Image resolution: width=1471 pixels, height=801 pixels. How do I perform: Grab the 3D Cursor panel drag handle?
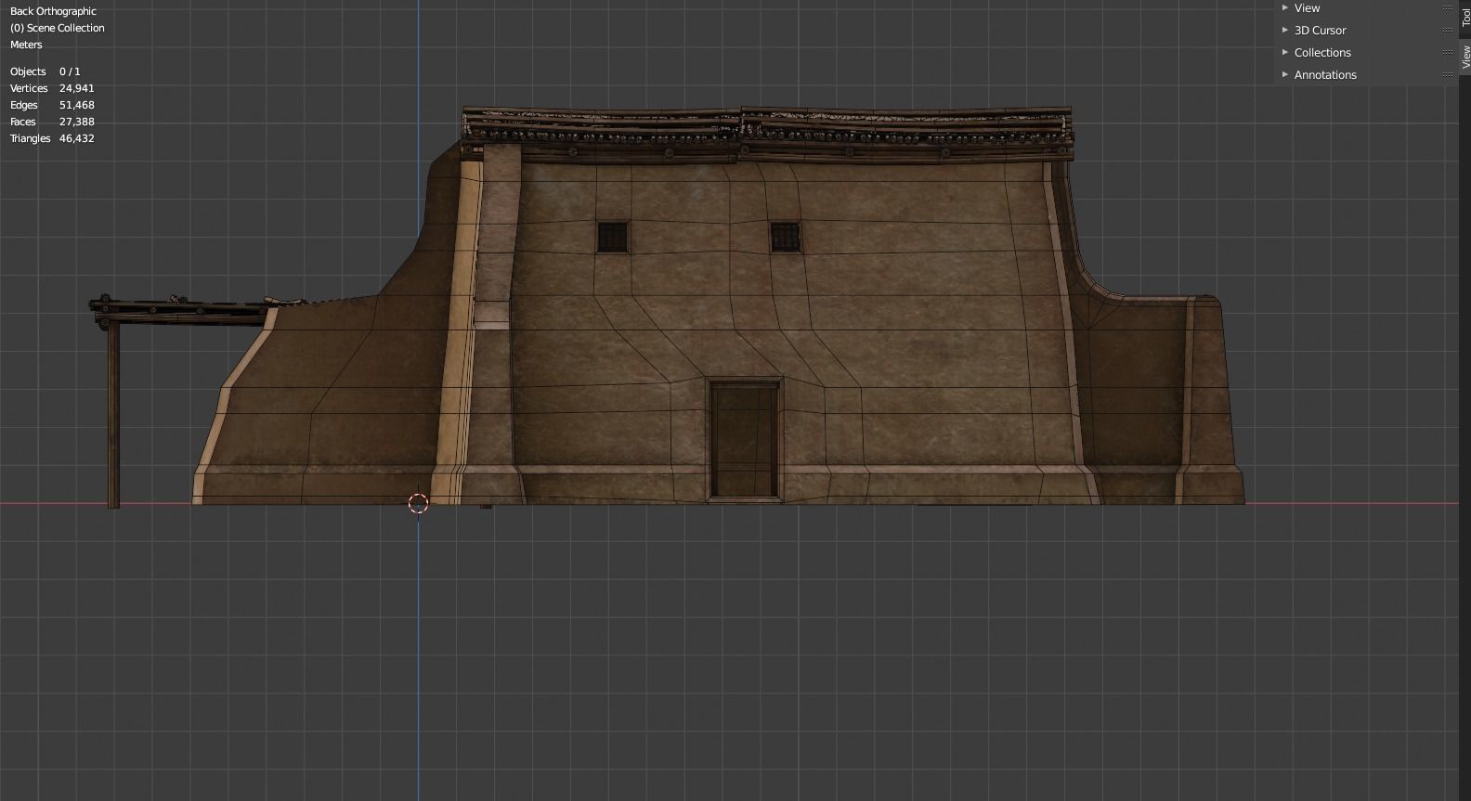tap(1447, 30)
